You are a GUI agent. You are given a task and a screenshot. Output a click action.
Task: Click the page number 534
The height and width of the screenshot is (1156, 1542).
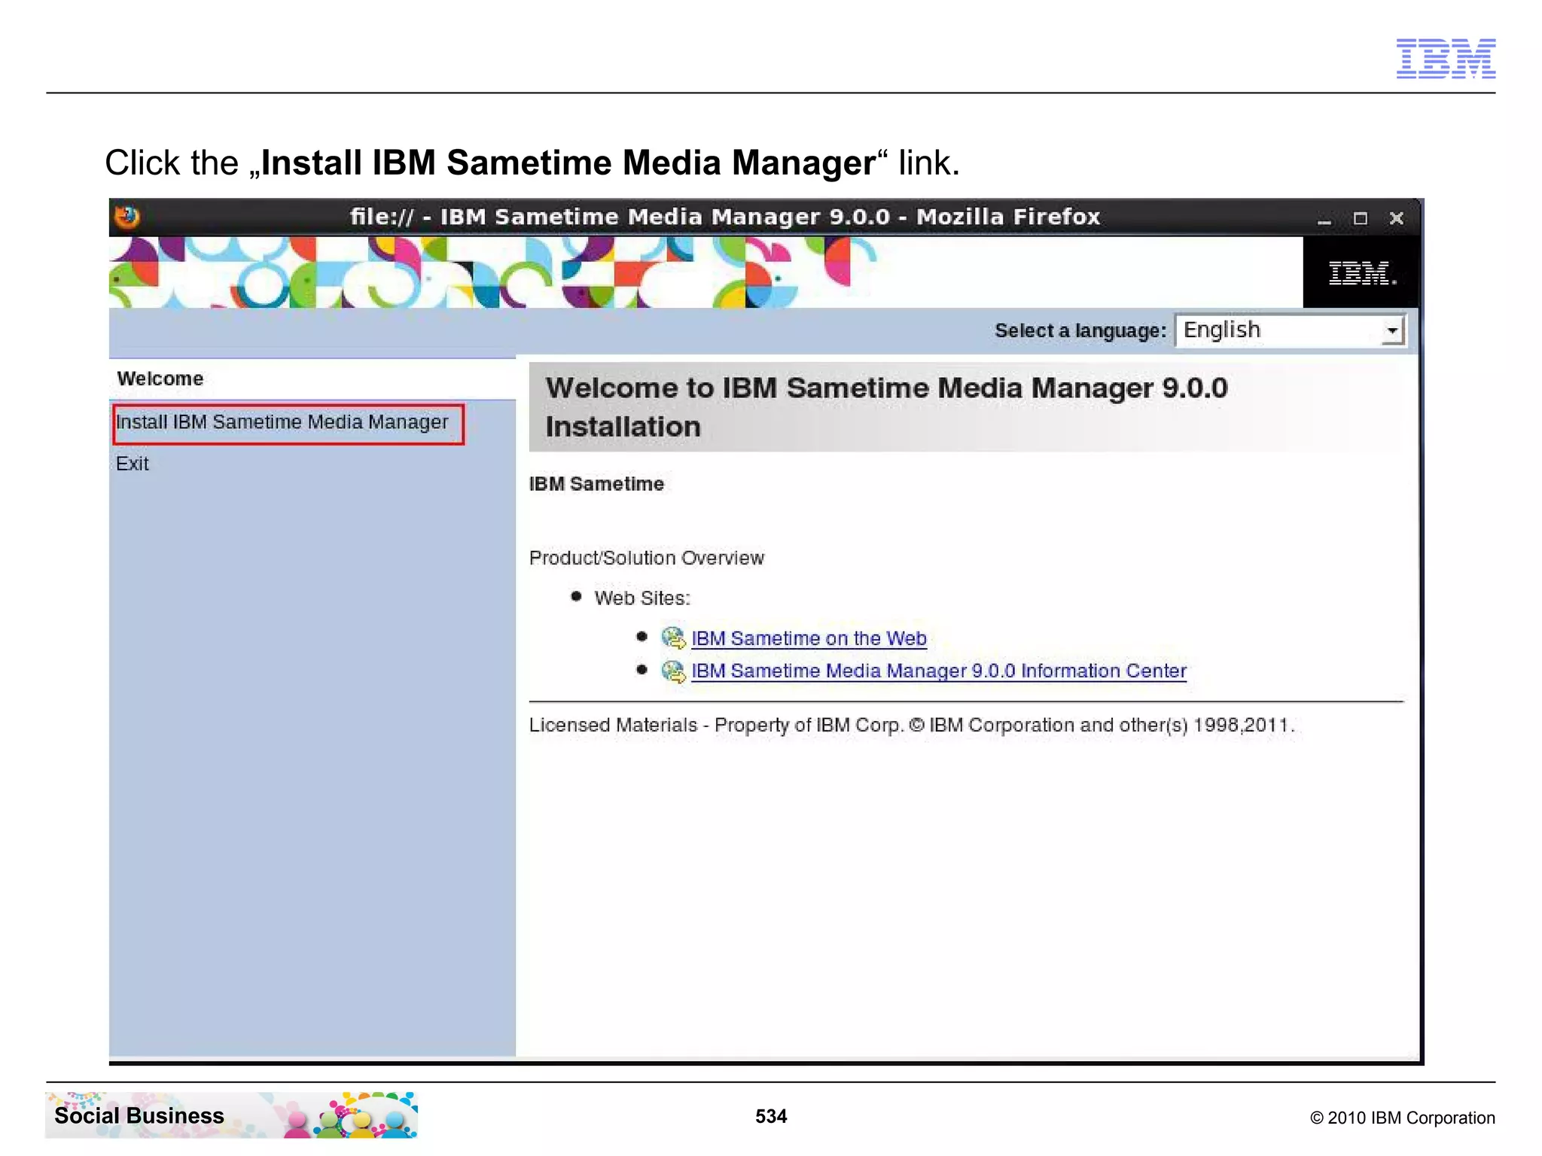(771, 1116)
